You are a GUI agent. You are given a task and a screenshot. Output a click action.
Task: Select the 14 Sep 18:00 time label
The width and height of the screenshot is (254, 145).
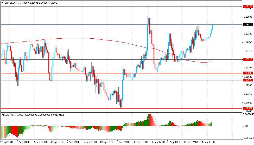pos(207,142)
